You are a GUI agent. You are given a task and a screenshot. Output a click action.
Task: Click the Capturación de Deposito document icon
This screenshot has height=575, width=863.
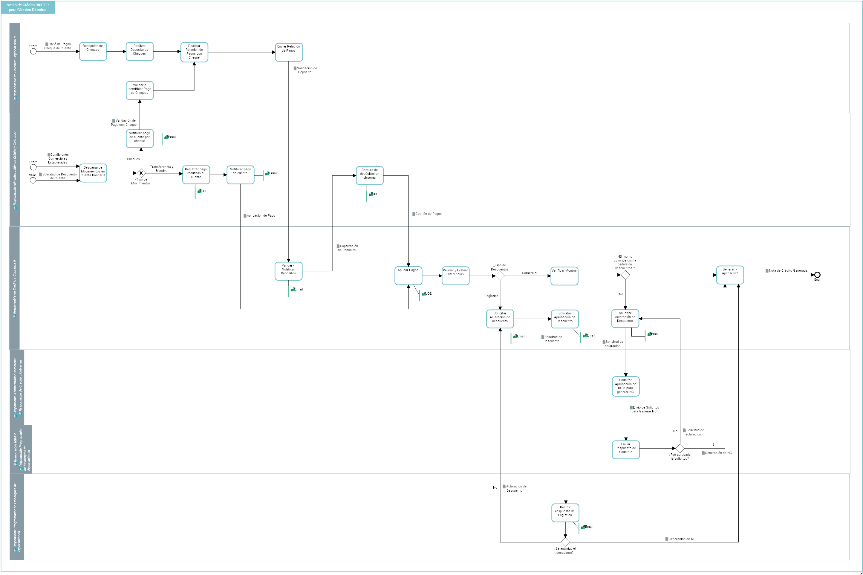click(338, 246)
